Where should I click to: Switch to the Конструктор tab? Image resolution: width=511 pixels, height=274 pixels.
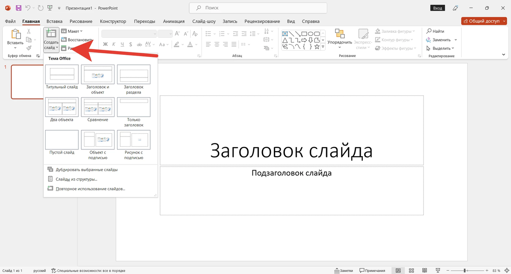[113, 21]
